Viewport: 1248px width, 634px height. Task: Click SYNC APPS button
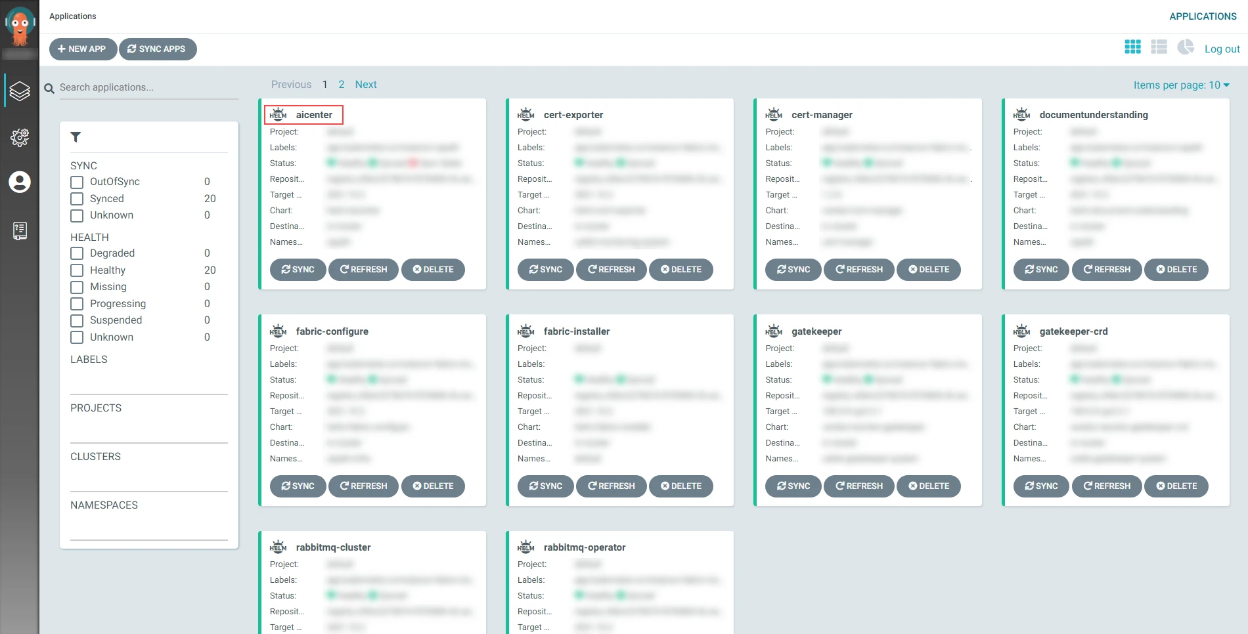(158, 49)
